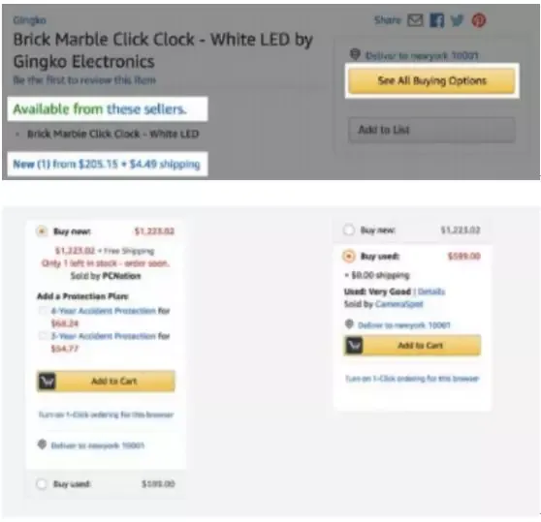Share on Pinterest icon
Viewport: 541px width, 522px height.
(x=479, y=20)
